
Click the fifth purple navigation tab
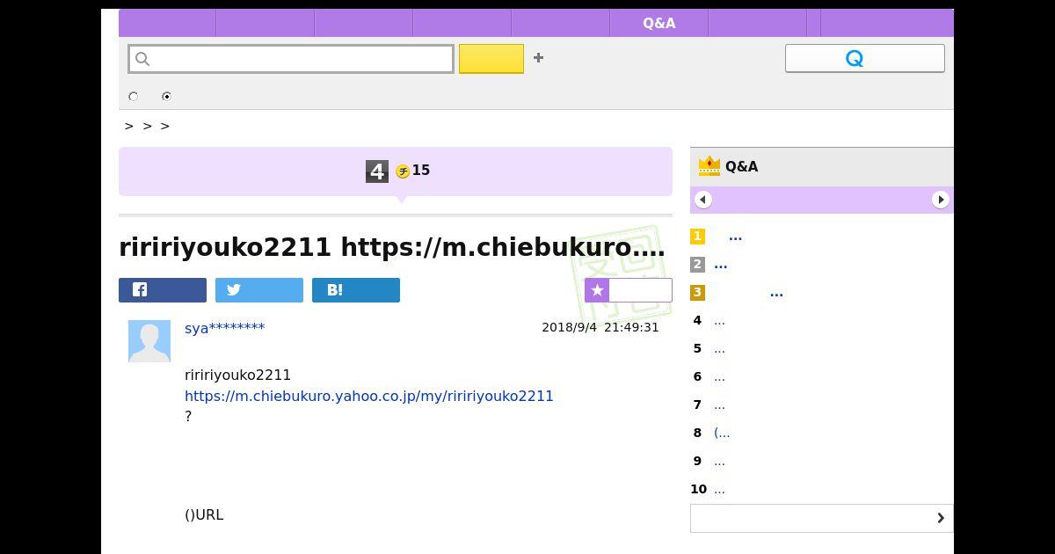(561, 23)
